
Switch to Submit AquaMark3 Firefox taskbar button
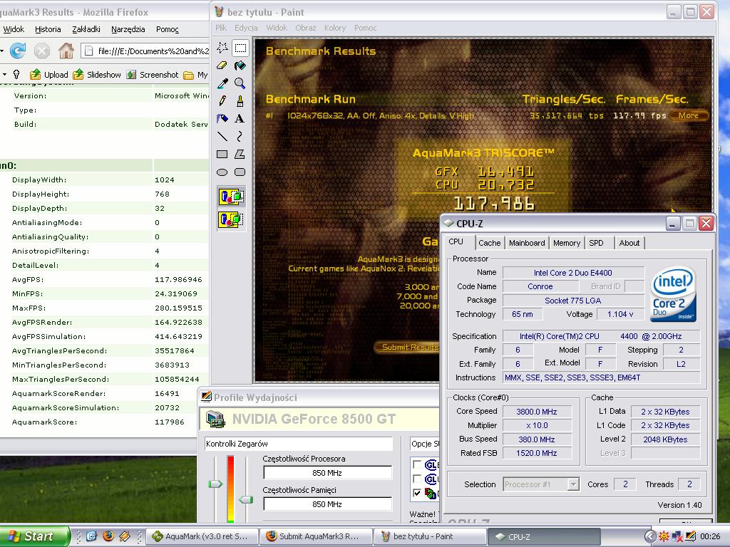click(316, 536)
